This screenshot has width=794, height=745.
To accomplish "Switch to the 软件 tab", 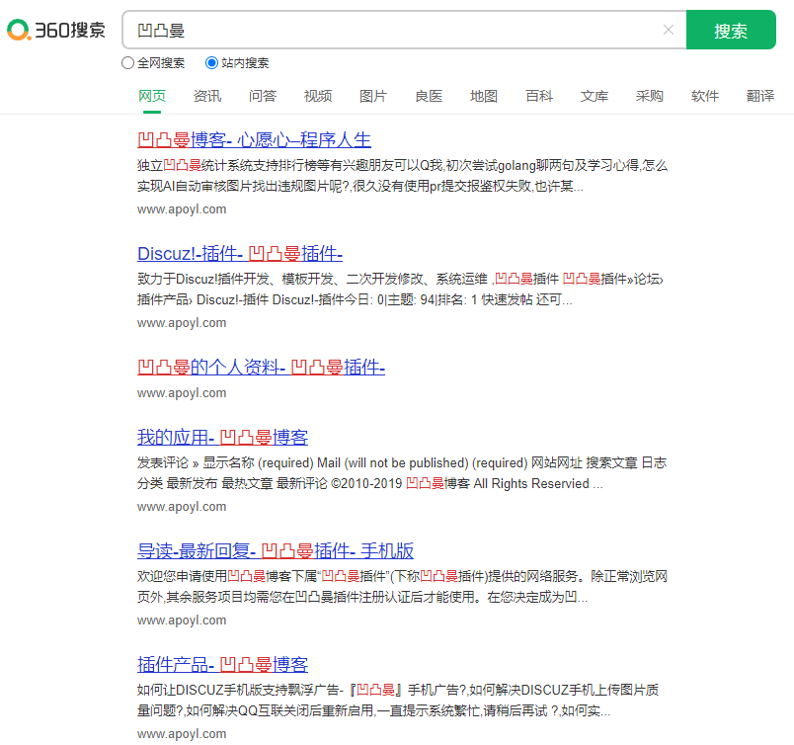I will (x=705, y=96).
